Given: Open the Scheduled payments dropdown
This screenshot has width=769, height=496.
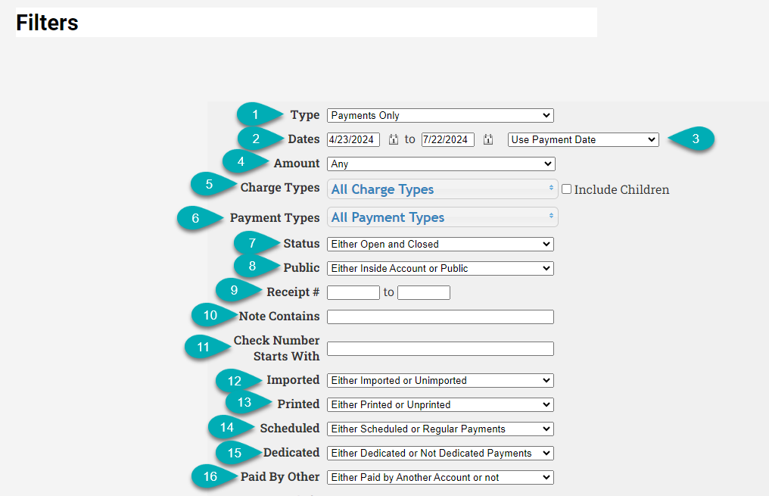Looking at the screenshot, I should 440,429.
